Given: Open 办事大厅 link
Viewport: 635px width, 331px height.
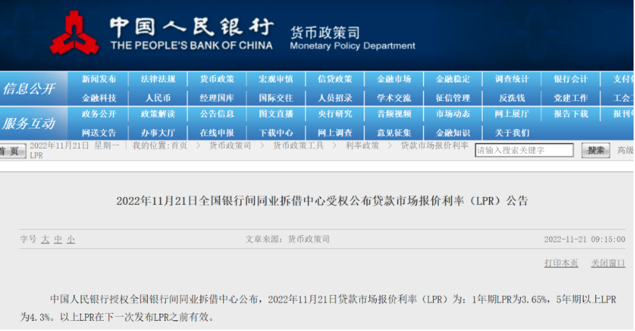Looking at the screenshot, I should 158,133.
